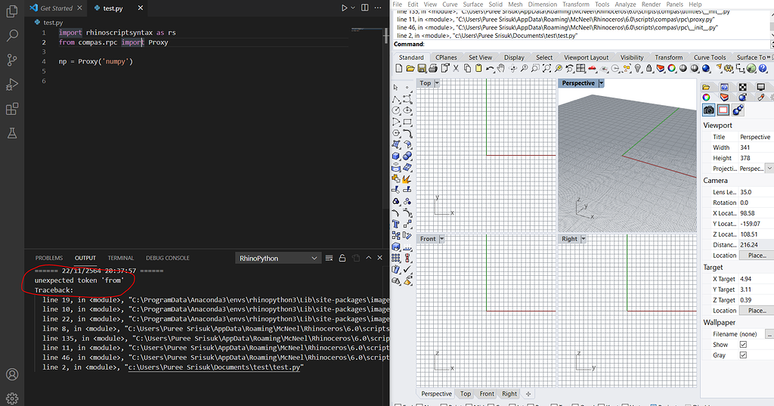Image resolution: width=774 pixels, height=406 pixels.
Task: Click the Open file icon in Rhino toolbar
Action: 410,69
